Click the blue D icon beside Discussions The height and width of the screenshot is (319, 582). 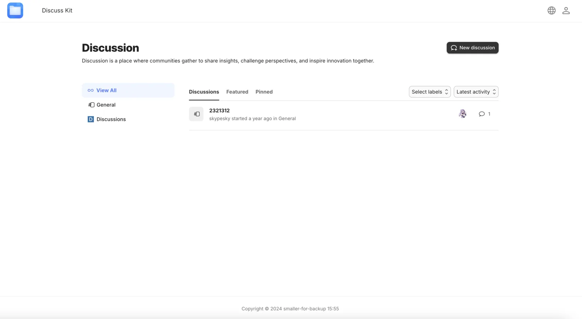click(x=91, y=119)
